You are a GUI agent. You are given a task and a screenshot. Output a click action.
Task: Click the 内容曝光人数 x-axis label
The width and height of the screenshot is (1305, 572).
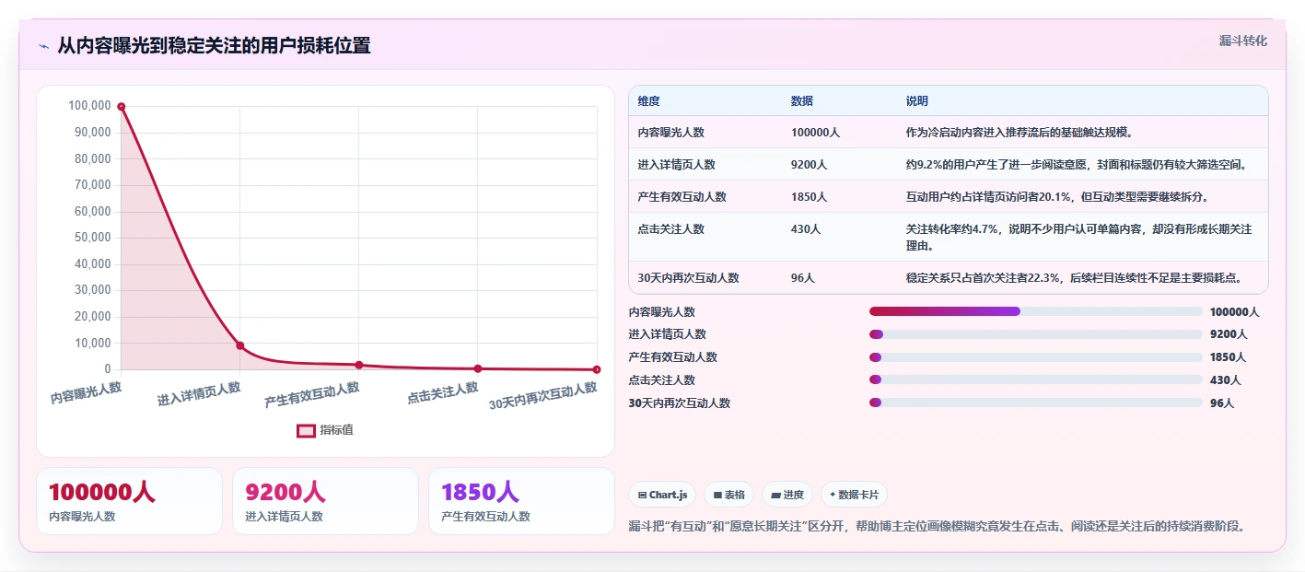point(87,394)
